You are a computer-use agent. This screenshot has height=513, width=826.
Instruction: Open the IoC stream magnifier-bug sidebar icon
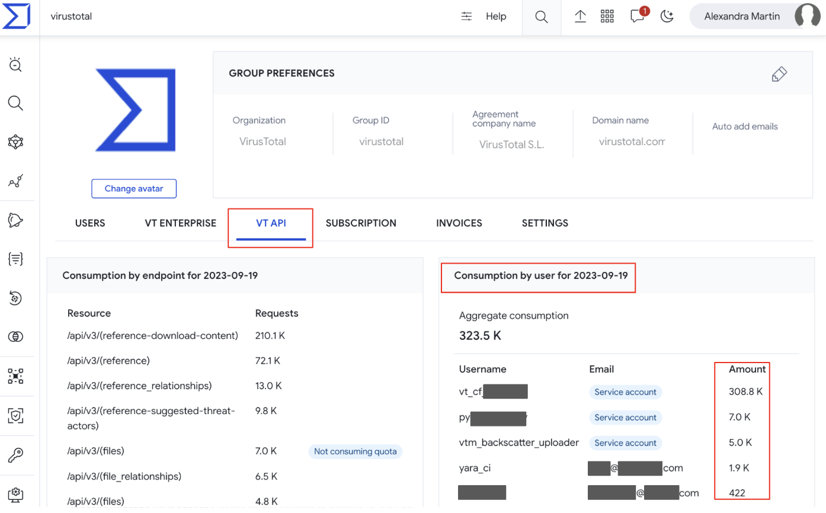pyautogui.click(x=15, y=65)
